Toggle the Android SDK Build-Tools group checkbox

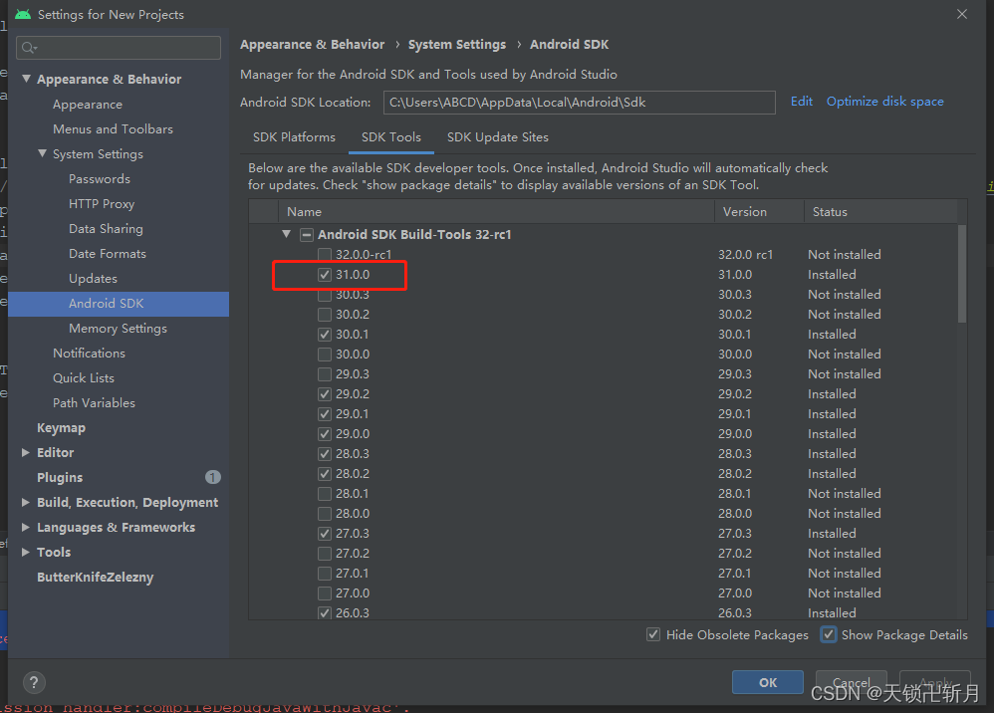[306, 234]
